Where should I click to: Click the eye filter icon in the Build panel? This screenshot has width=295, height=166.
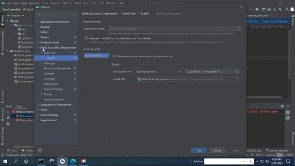[x=8, y=124]
